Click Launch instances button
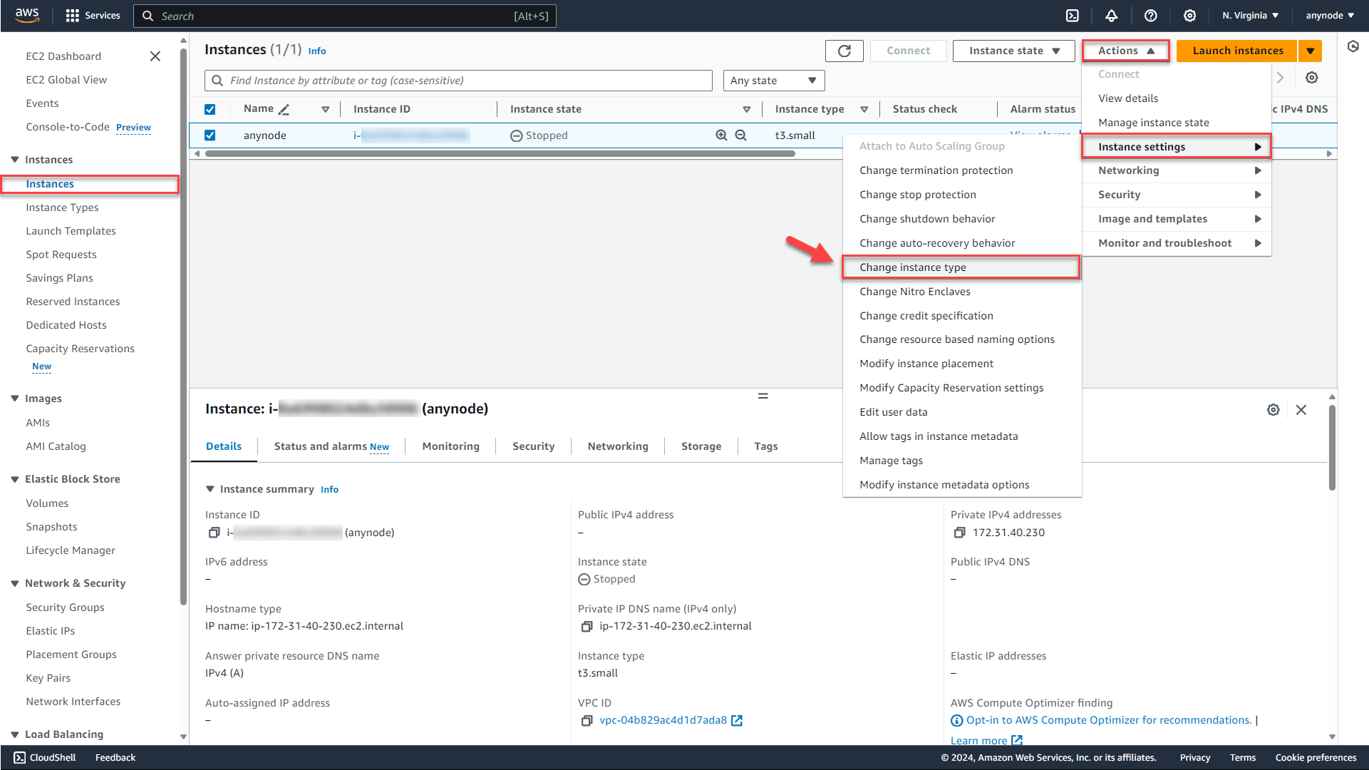The width and height of the screenshot is (1369, 770). tap(1239, 51)
